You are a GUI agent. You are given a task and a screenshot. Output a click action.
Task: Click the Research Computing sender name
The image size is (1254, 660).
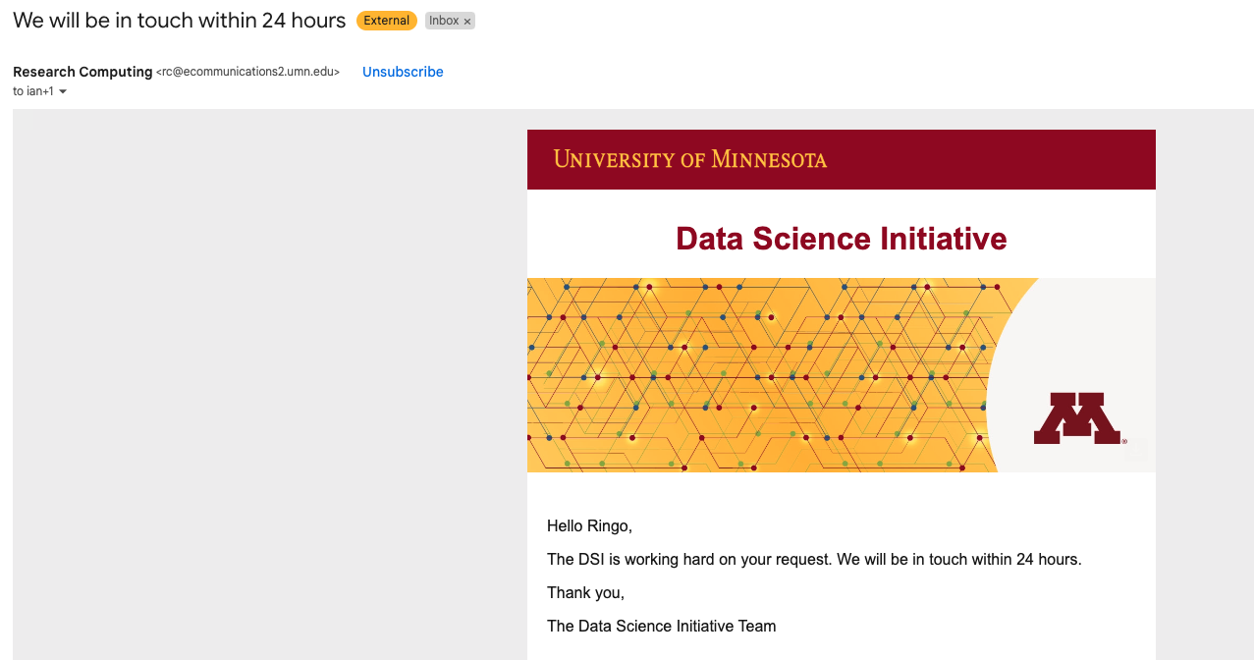[82, 72]
